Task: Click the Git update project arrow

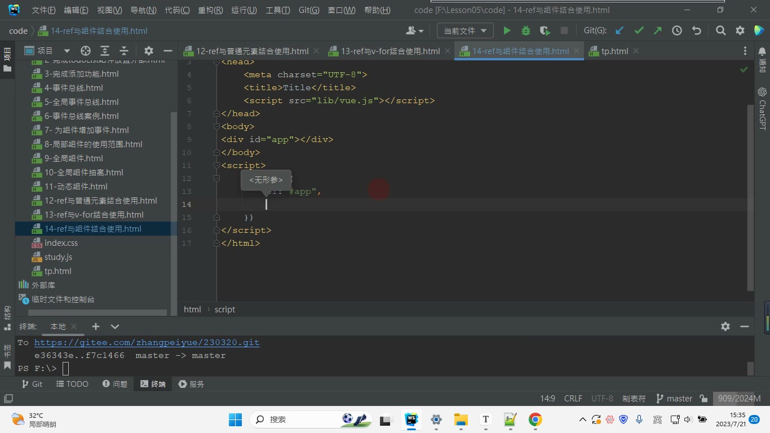Action: (x=619, y=30)
